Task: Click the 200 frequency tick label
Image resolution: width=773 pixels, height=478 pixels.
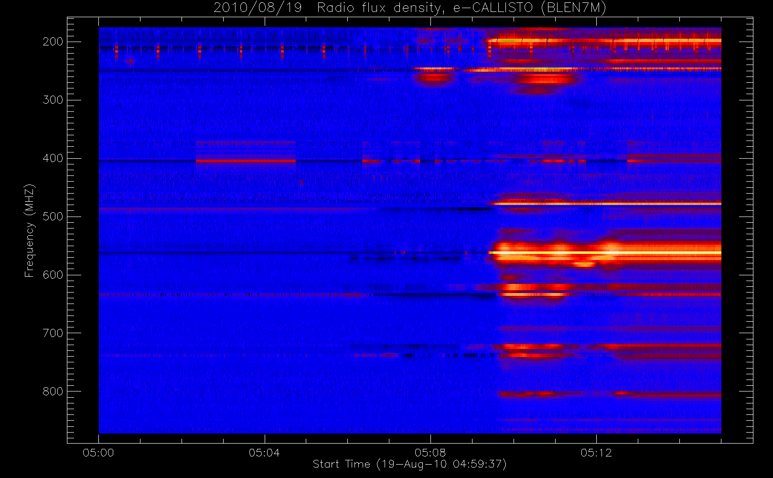Action: [x=53, y=42]
